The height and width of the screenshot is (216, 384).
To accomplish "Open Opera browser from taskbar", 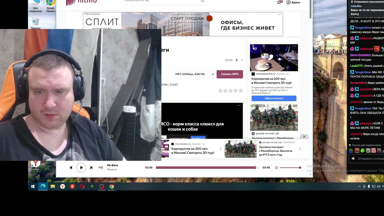I will [82, 187].
